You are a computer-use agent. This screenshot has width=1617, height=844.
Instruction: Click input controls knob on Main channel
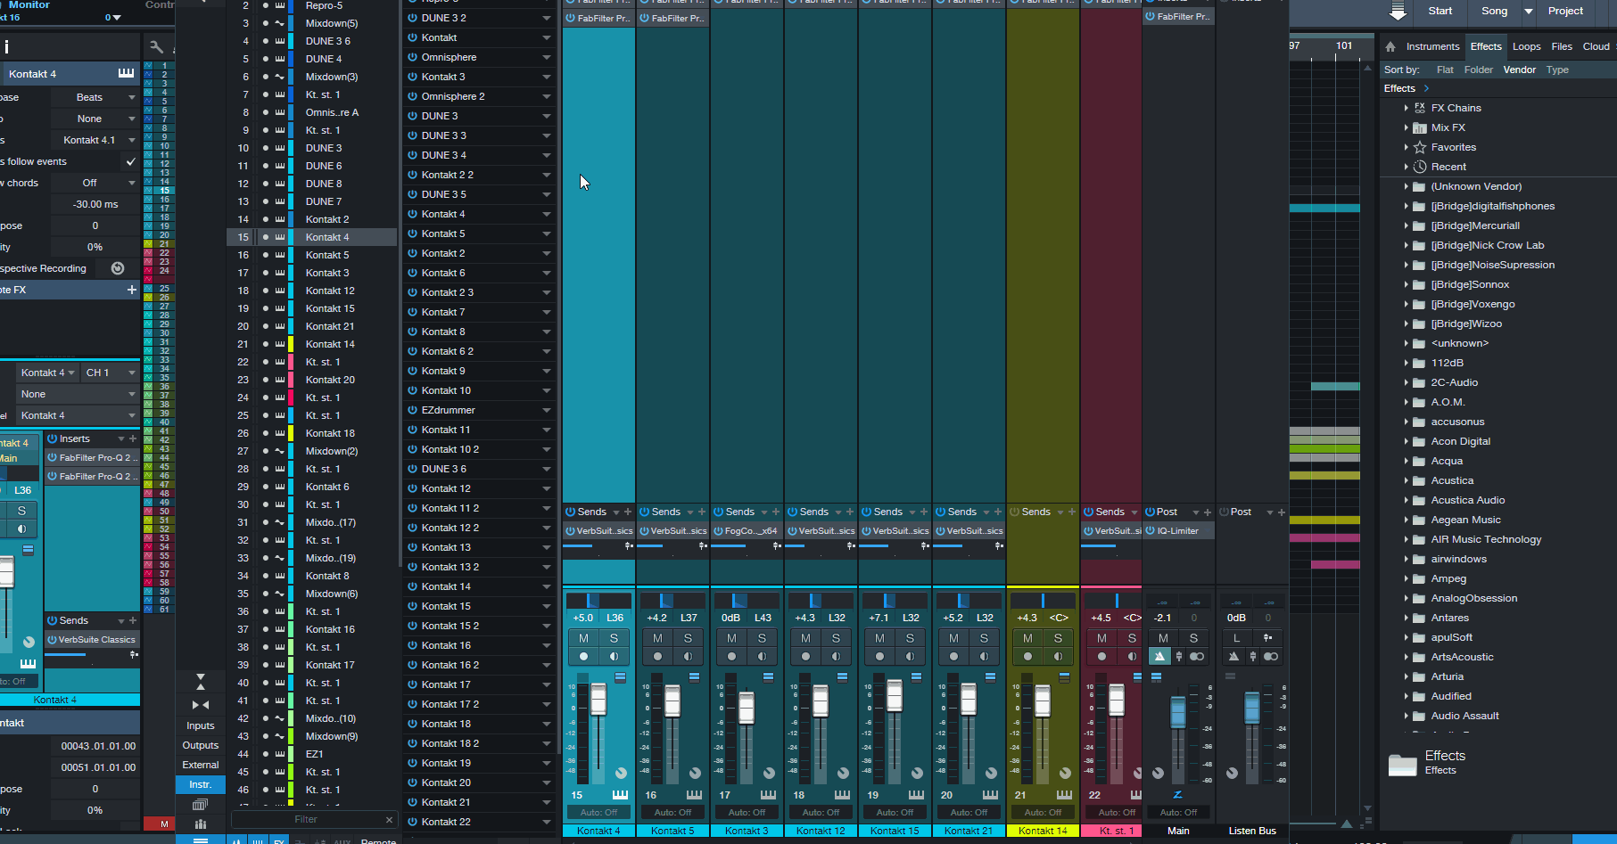click(1158, 773)
